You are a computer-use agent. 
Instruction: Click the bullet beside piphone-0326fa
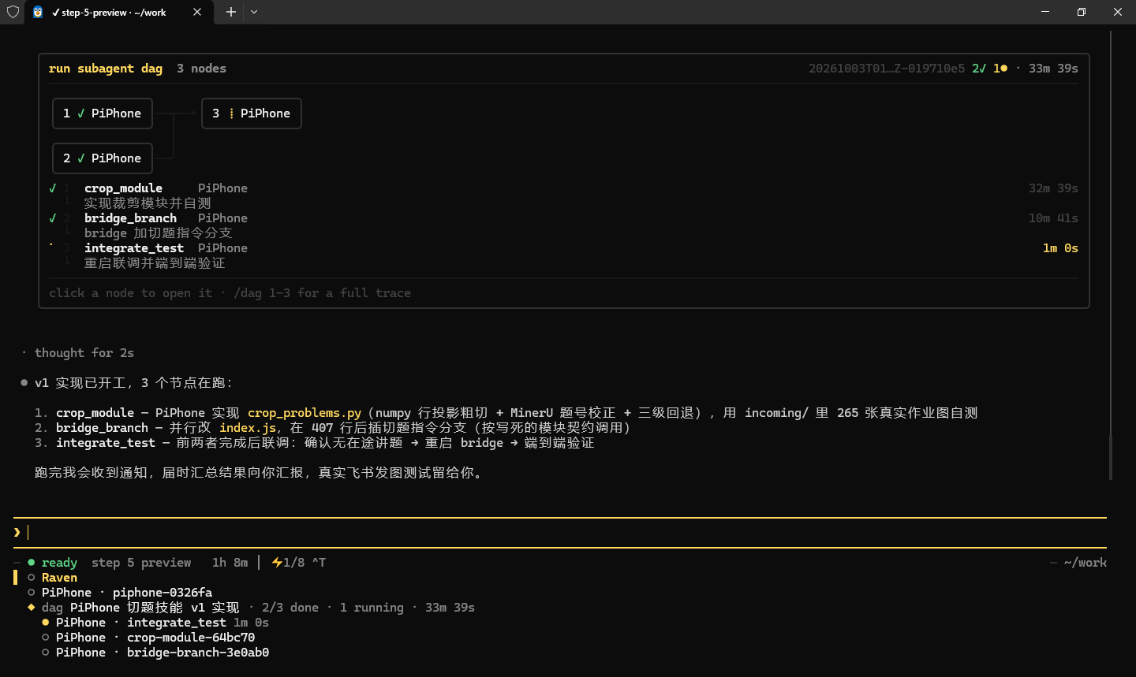click(x=32, y=593)
